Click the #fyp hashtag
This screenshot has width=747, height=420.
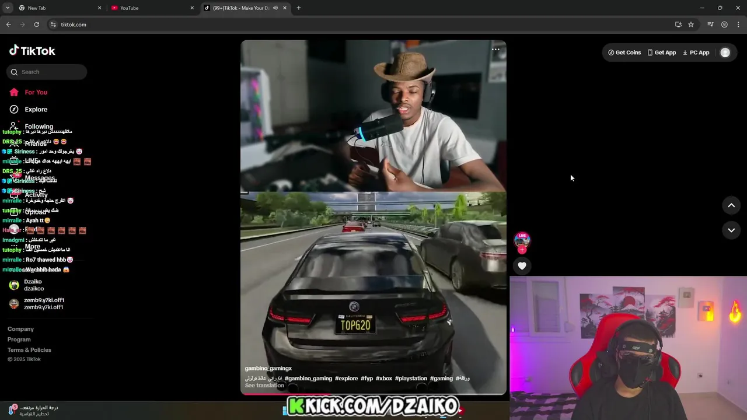(x=366, y=378)
